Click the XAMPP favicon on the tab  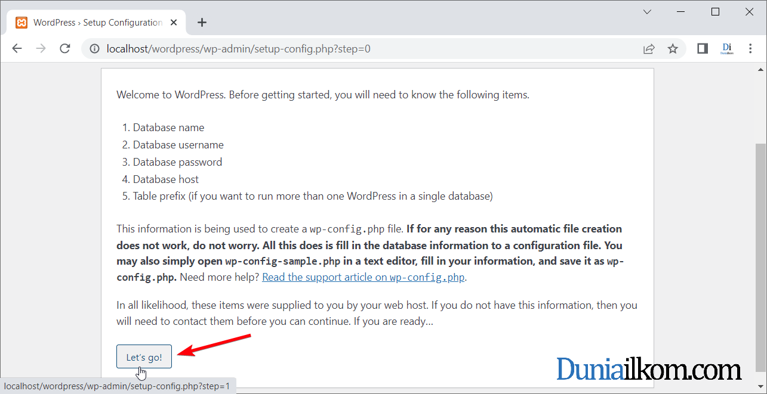[21, 23]
